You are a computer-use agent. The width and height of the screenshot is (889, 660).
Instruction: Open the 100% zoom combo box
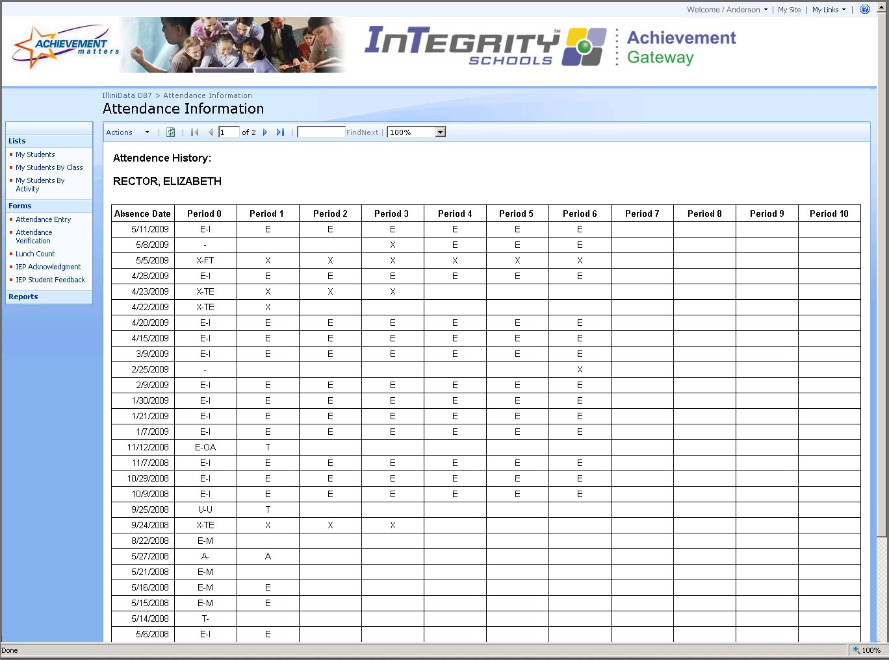click(x=417, y=132)
